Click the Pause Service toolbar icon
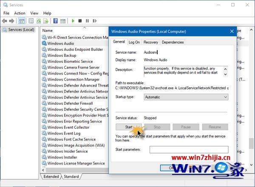 (x=87, y=21)
